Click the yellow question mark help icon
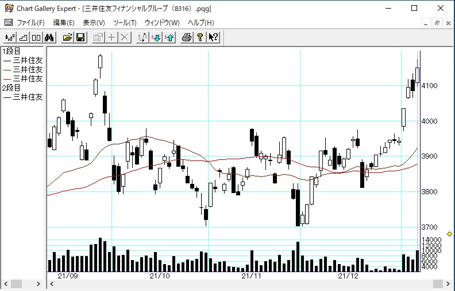Image resolution: width=455 pixels, height=291 pixels. 200,37
